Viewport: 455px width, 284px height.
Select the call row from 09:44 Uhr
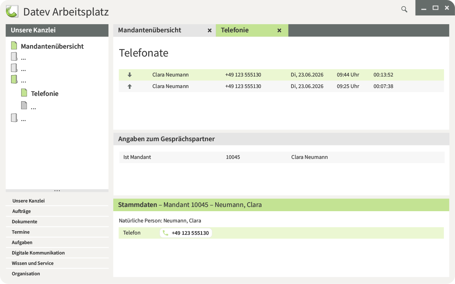pos(281,75)
